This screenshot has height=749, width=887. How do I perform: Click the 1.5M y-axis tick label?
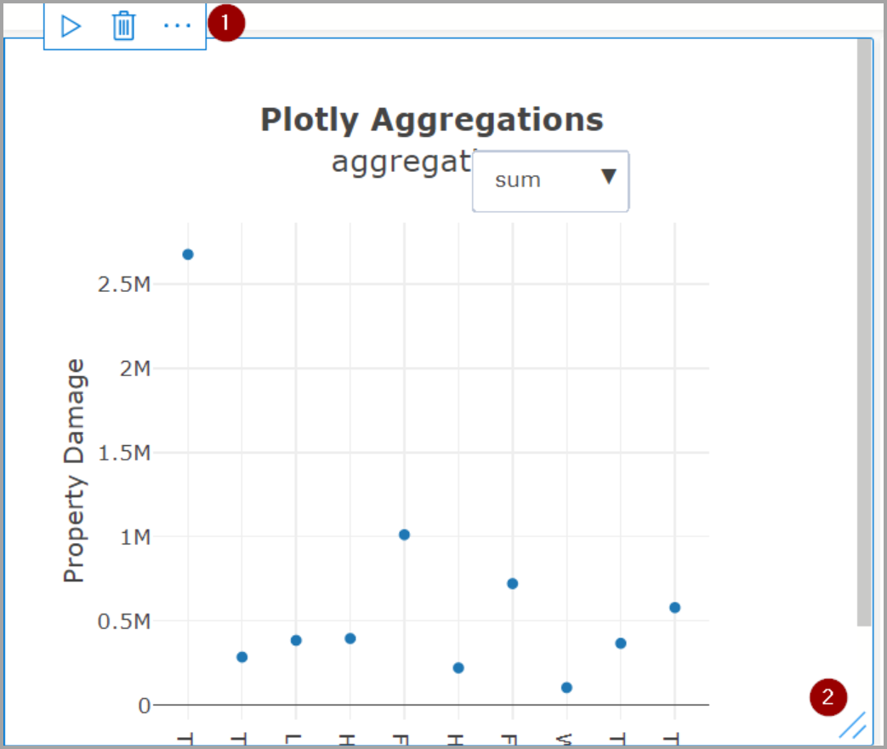point(124,453)
